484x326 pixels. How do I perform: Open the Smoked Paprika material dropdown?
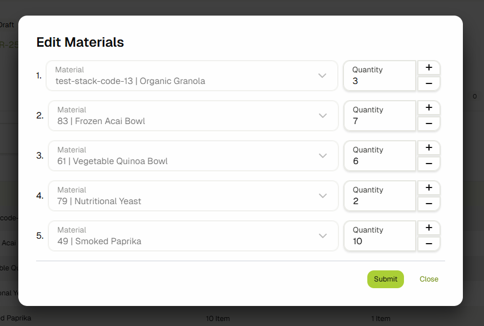[x=323, y=236]
